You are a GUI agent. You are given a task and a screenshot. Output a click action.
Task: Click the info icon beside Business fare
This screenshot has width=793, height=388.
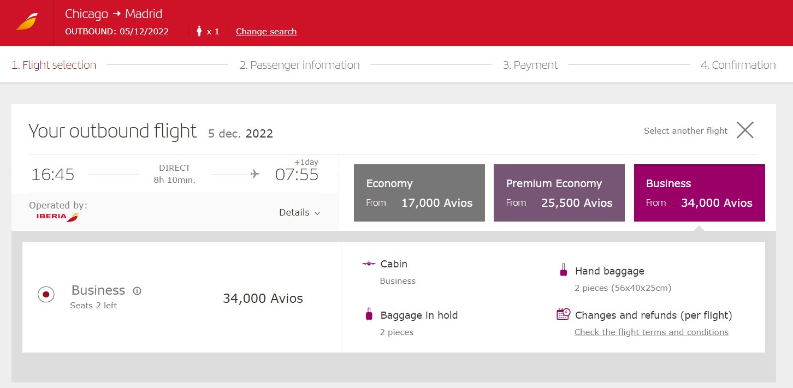pos(137,290)
